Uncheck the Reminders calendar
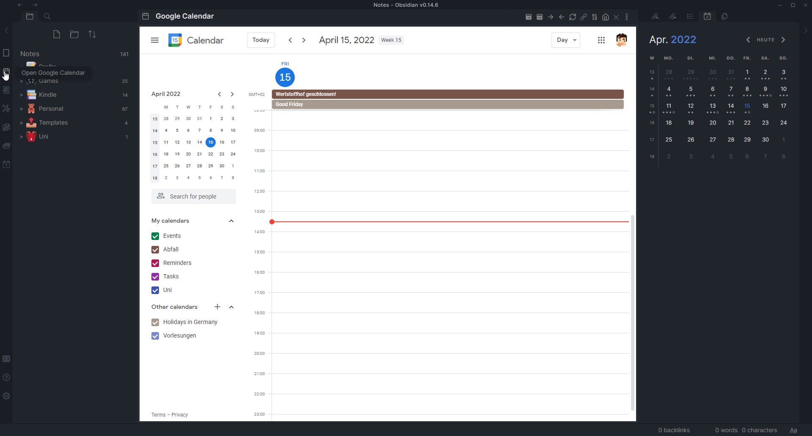 pos(155,263)
